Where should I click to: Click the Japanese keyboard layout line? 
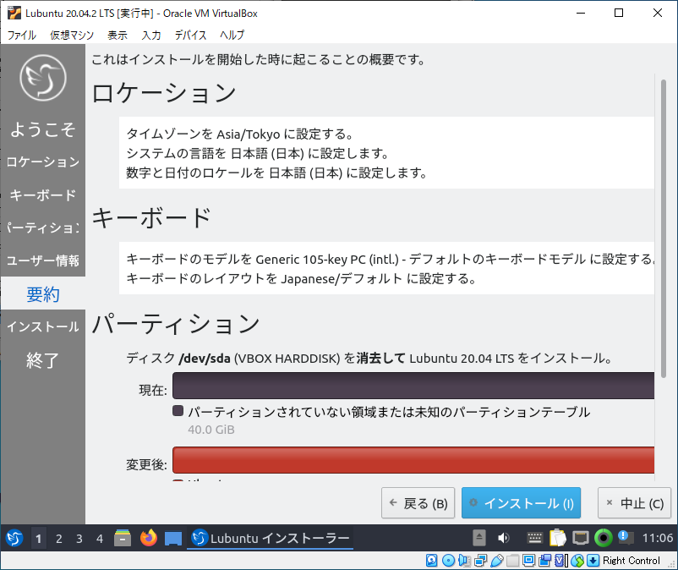point(302,278)
